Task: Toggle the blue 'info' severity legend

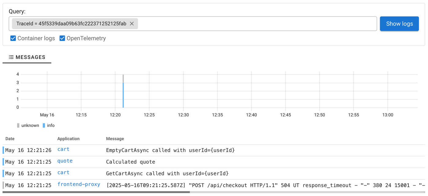Action: pos(44,125)
